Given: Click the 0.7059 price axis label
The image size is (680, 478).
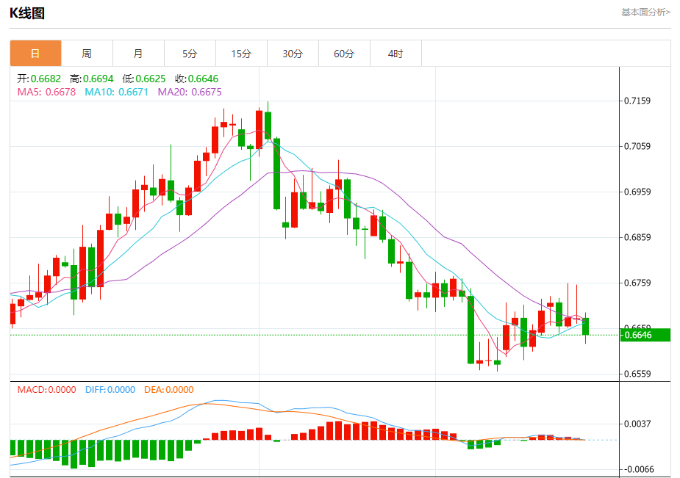Looking at the screenshot, I should pos(637,146).
